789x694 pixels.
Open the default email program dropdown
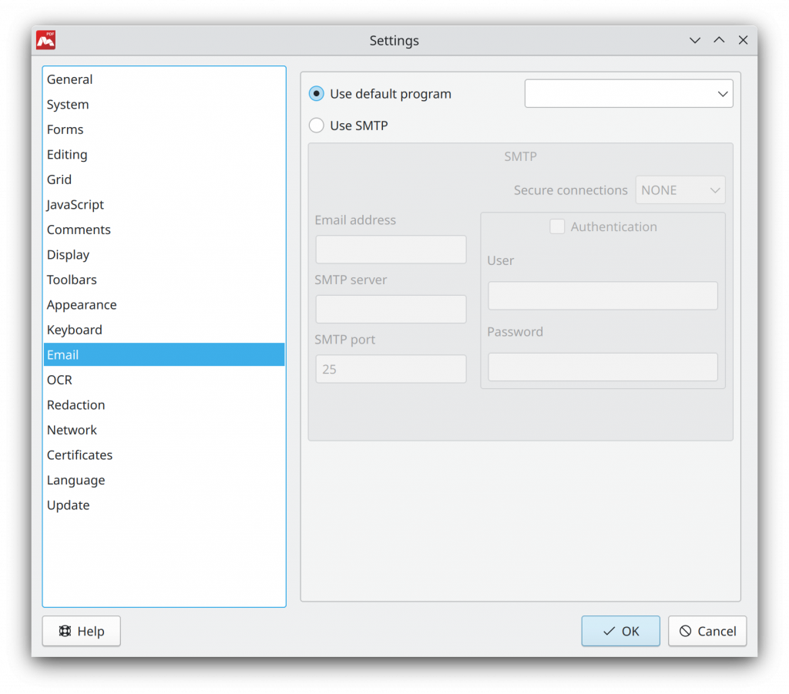(628, 93)
